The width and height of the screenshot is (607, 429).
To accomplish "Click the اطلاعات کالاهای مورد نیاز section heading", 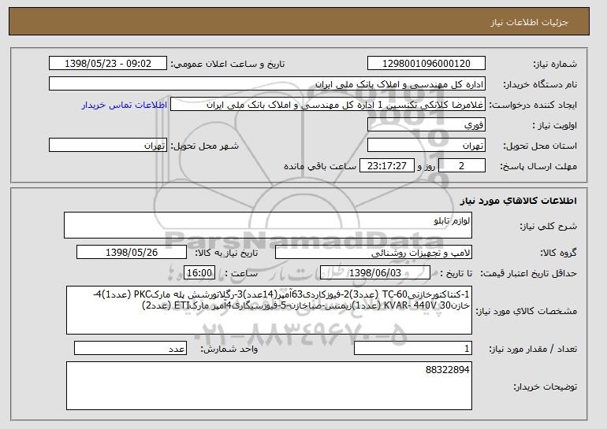I will click(519, 200).
